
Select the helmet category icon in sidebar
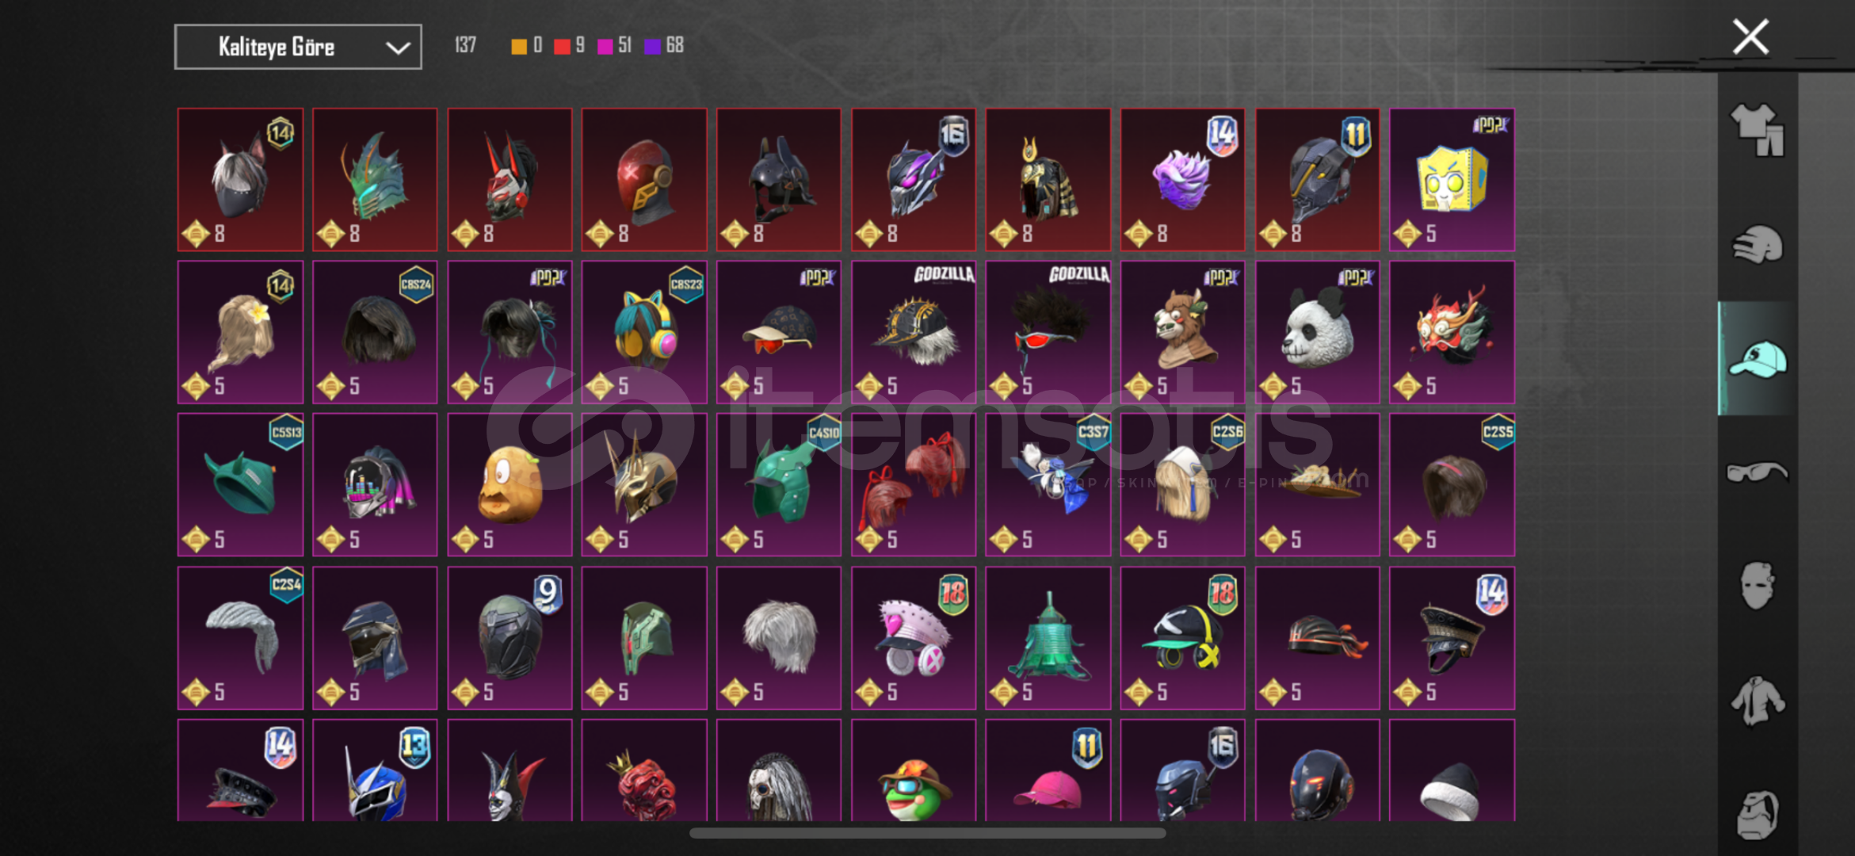(1757, 244)
